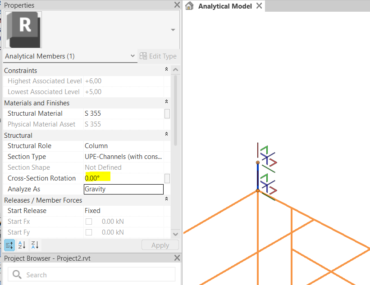
Task: Toggle the Start Fx force checkbox
Action: coord(89,221)
